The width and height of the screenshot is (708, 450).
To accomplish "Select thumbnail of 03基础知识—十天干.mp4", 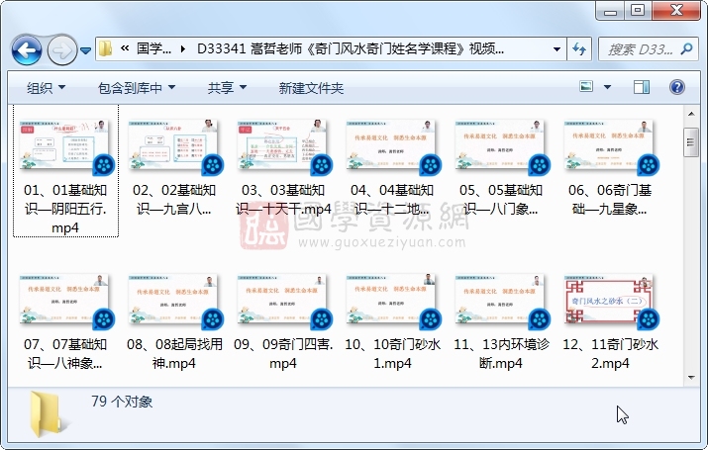I will point(283,146).
